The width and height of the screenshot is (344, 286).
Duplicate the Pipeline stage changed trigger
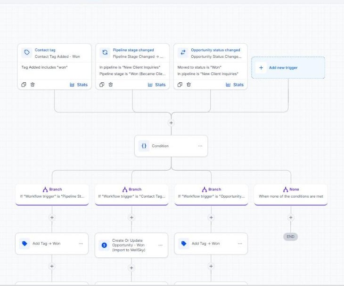[x=102, y=85]
